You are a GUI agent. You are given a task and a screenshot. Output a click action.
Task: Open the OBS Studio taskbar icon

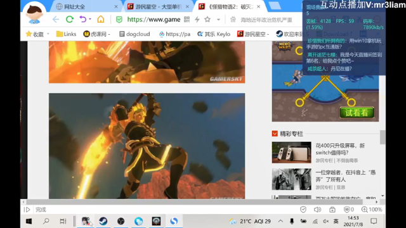tap(121, 221)
